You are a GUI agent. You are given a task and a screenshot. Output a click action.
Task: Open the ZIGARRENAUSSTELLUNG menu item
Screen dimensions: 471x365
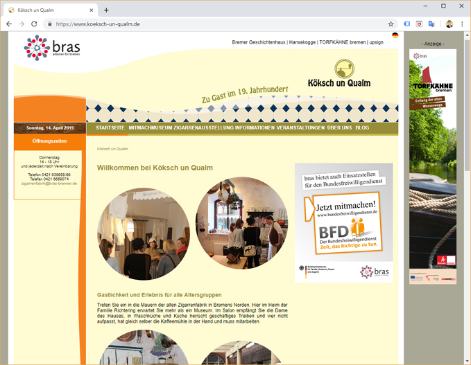[x=202, y=128]
